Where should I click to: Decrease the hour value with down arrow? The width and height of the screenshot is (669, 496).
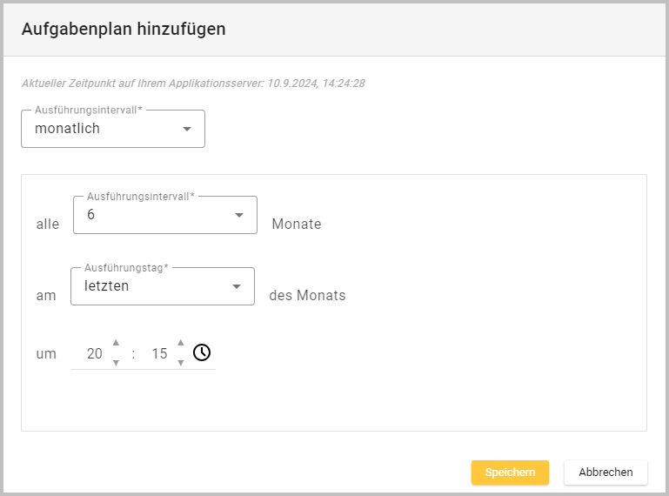(116, 363)
